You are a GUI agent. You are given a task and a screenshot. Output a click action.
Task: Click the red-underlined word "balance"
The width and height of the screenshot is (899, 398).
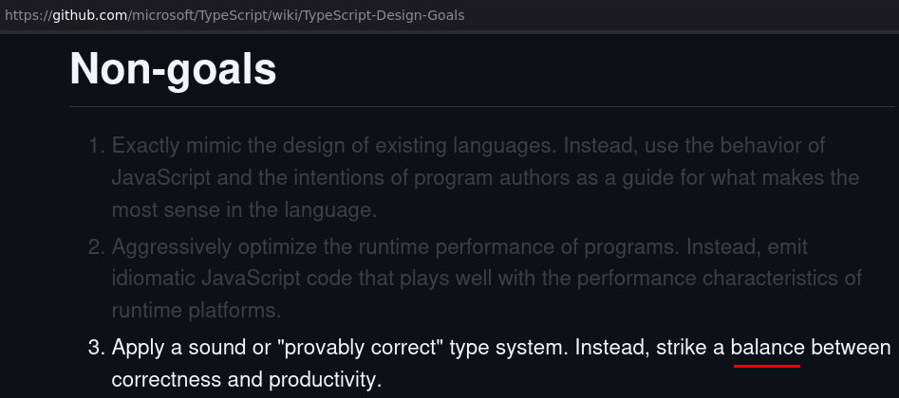[x=766, y=347]
